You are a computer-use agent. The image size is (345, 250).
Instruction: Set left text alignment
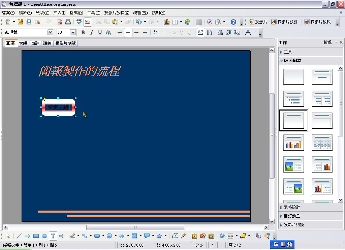pos(120,33)
